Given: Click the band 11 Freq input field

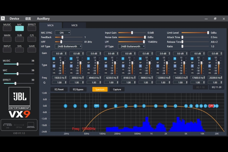Looking at the screenshot, I should 59,78.
